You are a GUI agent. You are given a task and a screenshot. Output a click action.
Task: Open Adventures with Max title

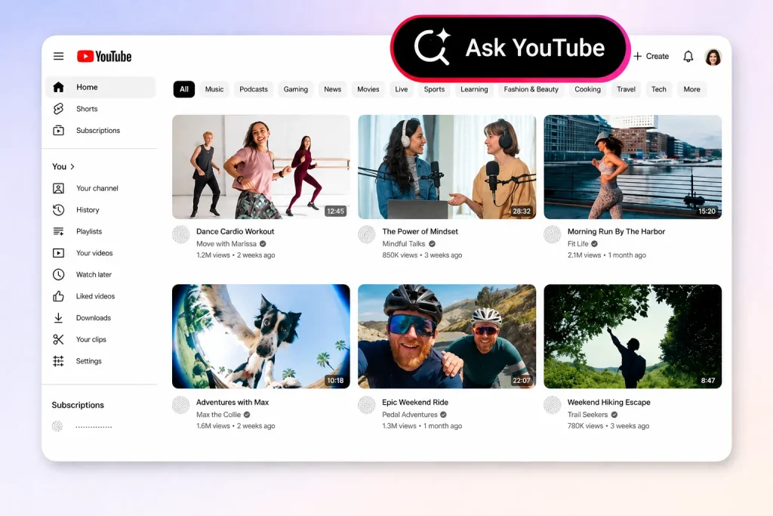click(x=233, y=402)
